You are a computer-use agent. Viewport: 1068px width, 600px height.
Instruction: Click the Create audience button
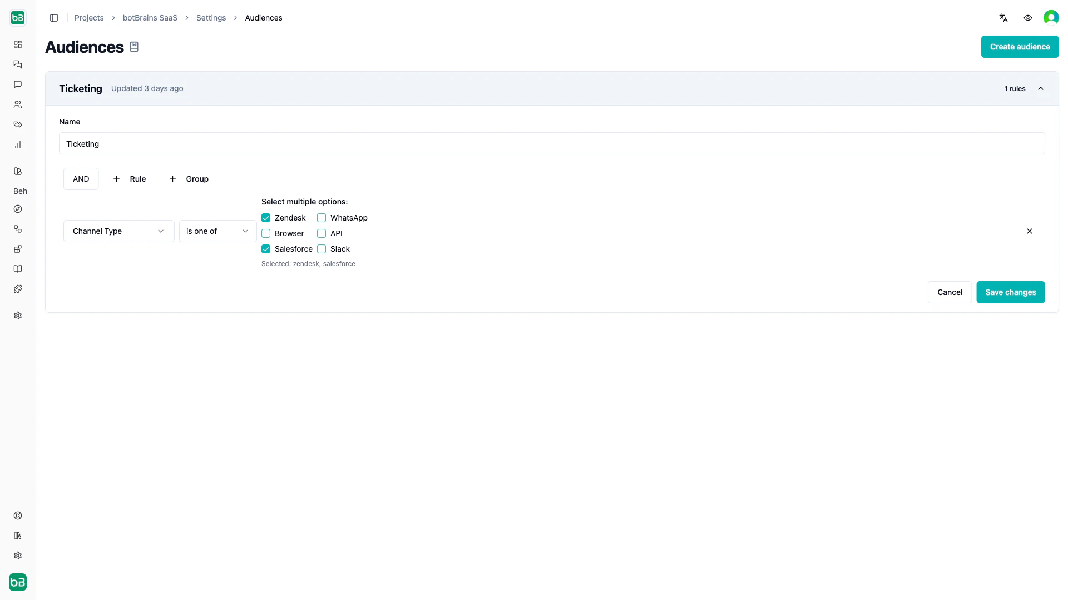pos(1020,47)
